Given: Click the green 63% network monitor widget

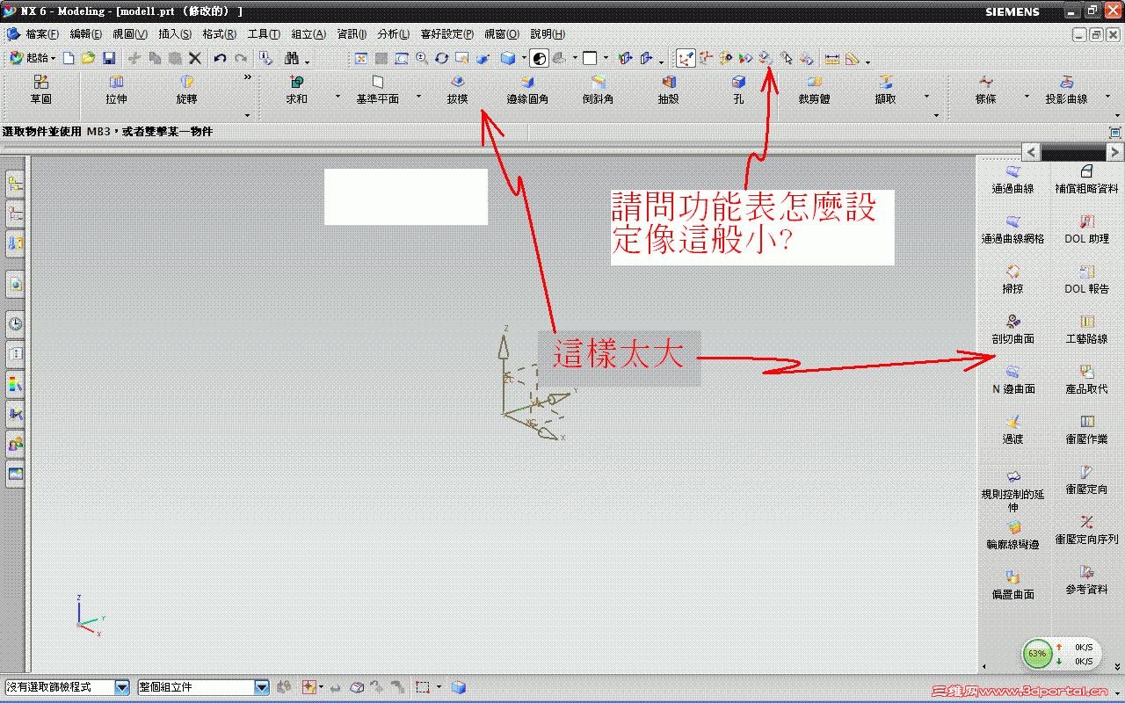Looking at the screenshot, I should click(1037, 654).
